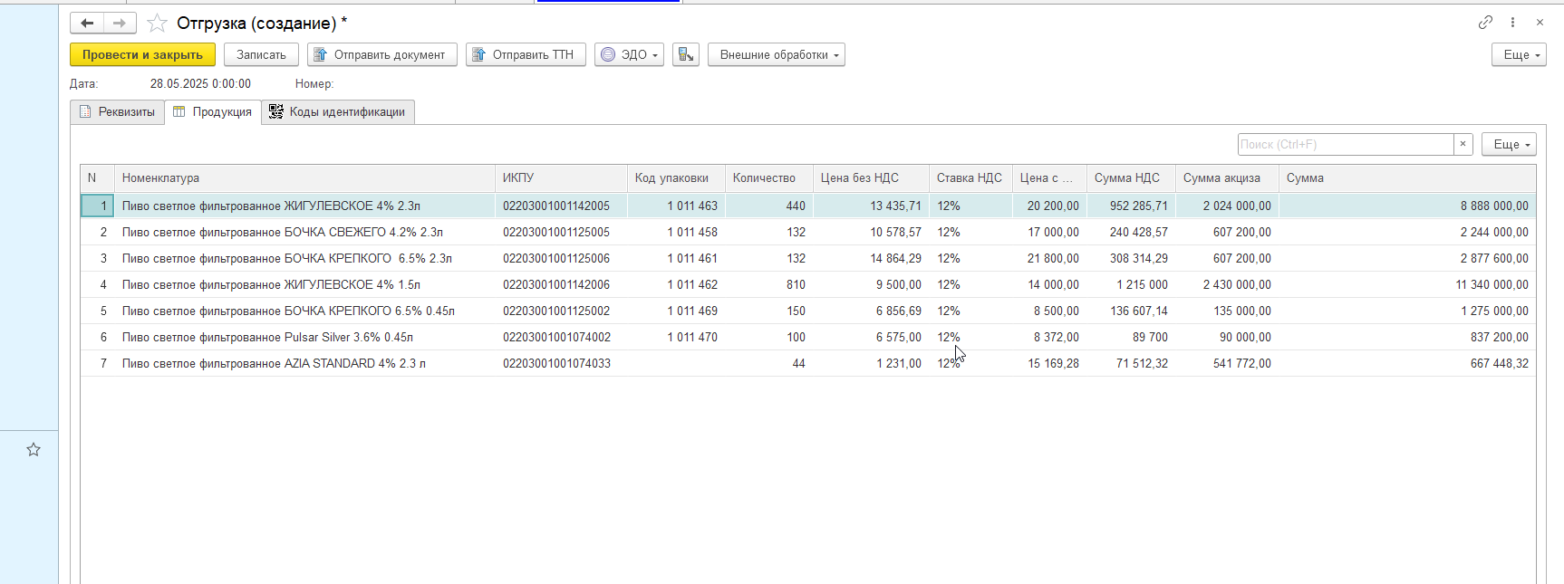
Task: Click VAT rate cell in row 3
Action: pyautogui.click(x=970, y=258)
